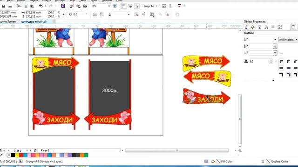Select the Centered outline position option
The height and width of the screenshot is (167, 298).
[x=289, y=74]
